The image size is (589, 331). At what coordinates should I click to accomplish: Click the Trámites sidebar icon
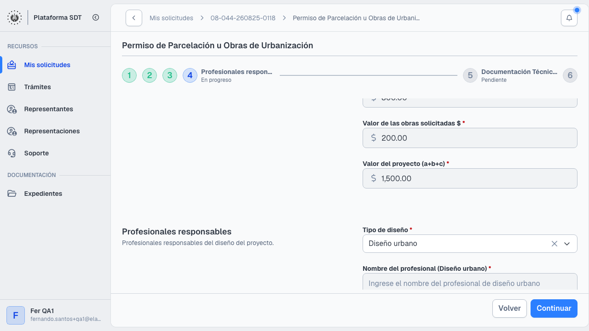click(x=12, y=87)
